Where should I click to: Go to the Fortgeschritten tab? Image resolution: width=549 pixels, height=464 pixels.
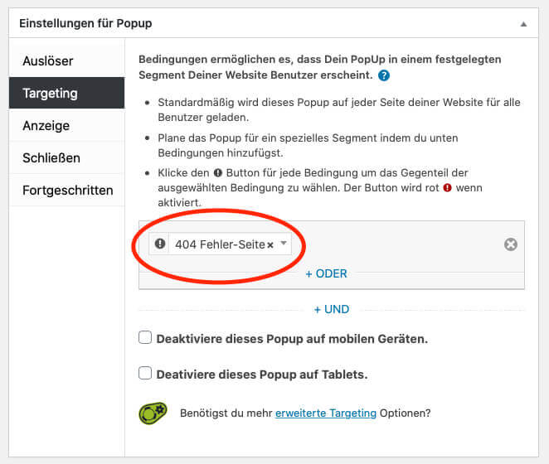pos(67,191)
